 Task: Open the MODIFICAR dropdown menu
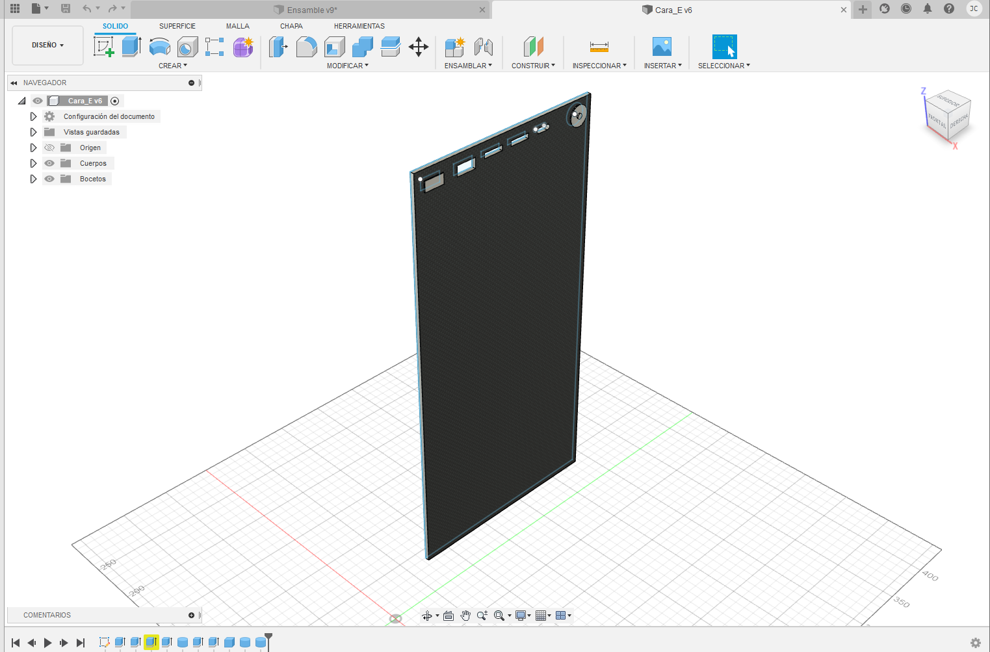point(348,66)
